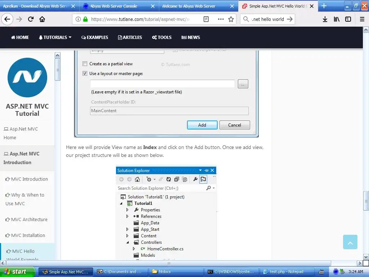The width and height of the screenshot is (369, 277).
Task: Click the Abyss Web Server tray icon
Action: click(336, 272)
